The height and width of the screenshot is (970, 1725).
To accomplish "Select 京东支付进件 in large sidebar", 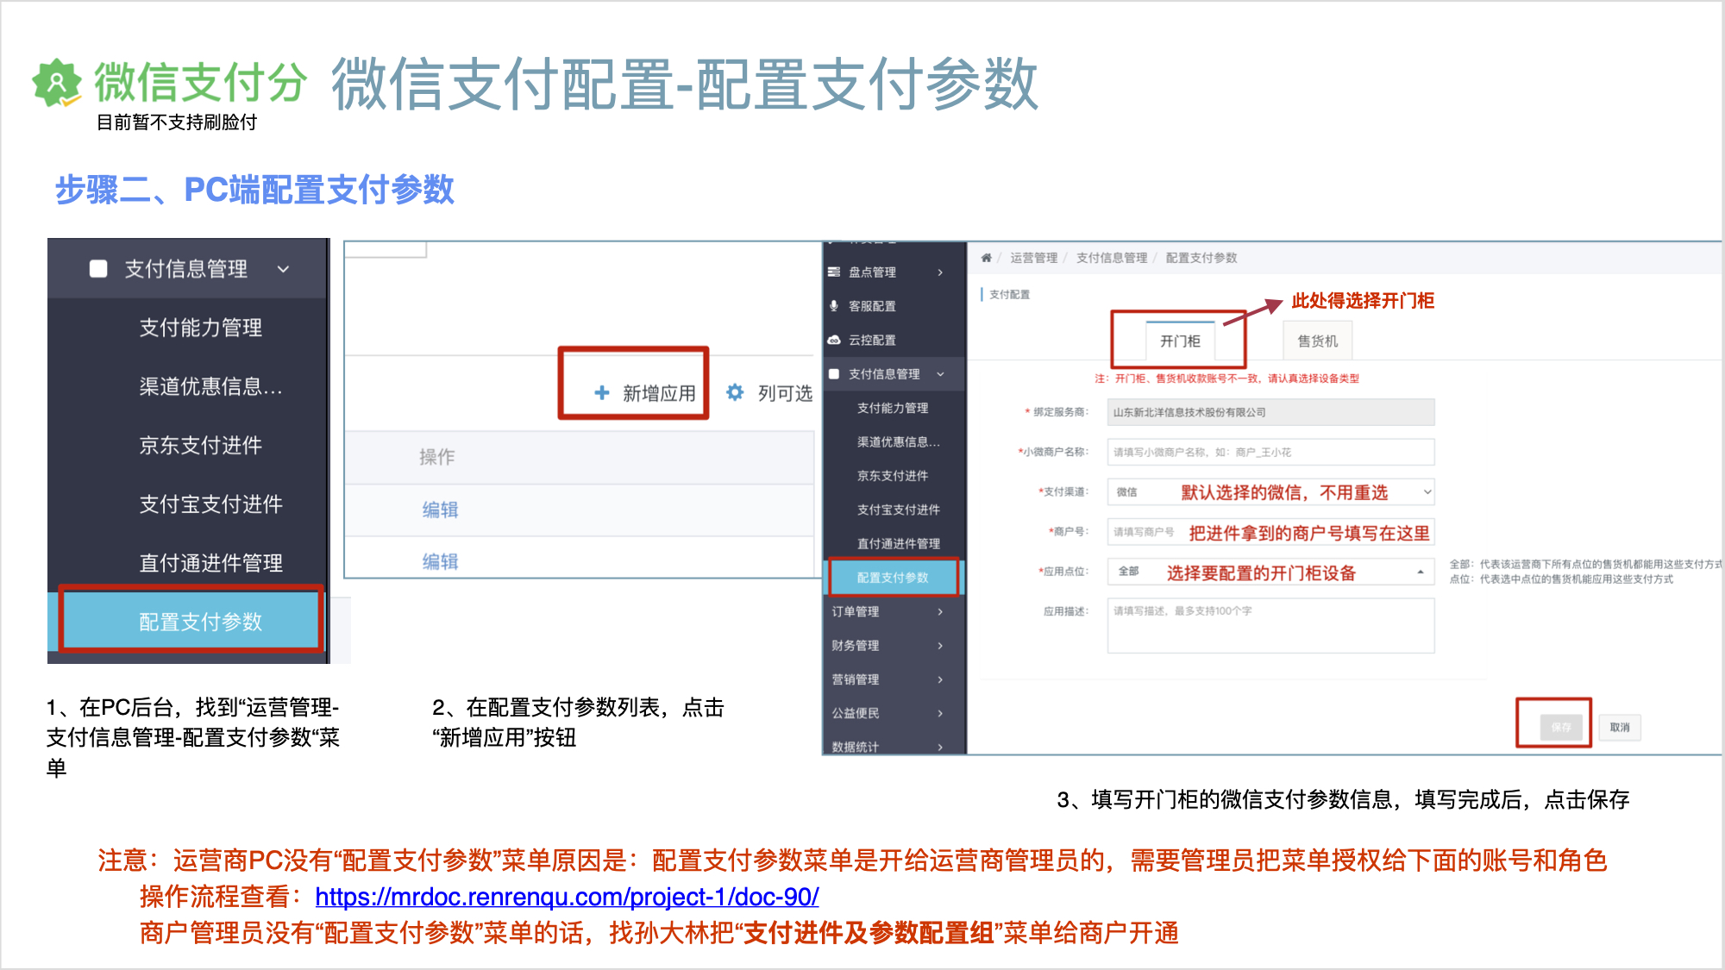I will (x=201, y=445).
